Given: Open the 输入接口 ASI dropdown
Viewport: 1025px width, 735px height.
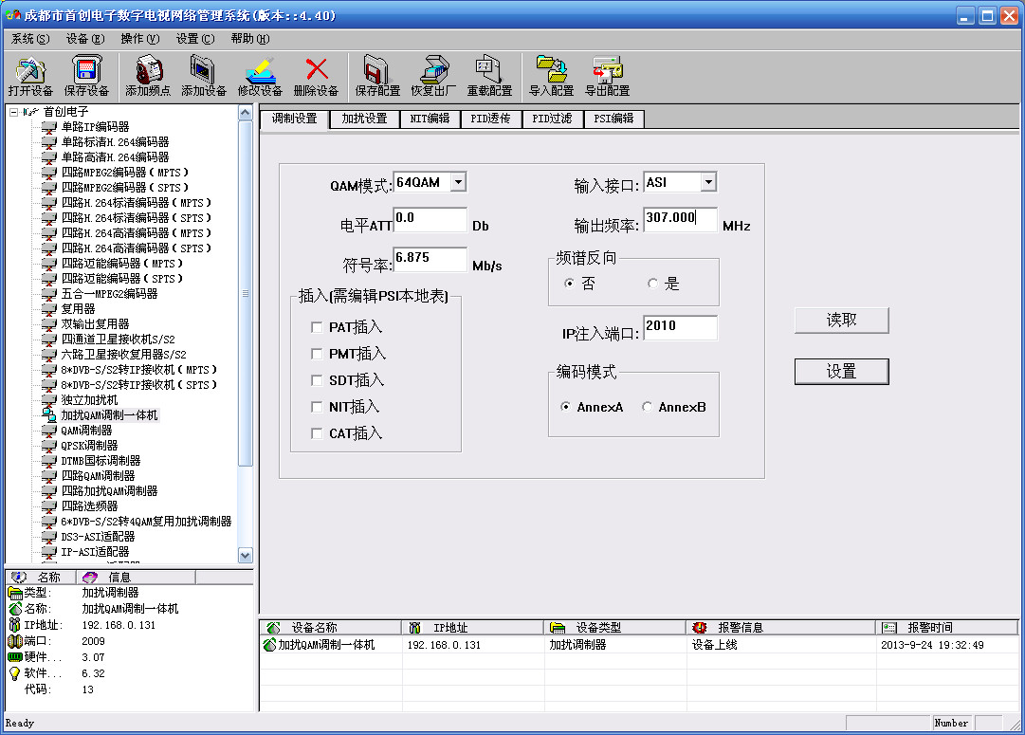Looking at the screenshot, I should [x=708, y=182].
